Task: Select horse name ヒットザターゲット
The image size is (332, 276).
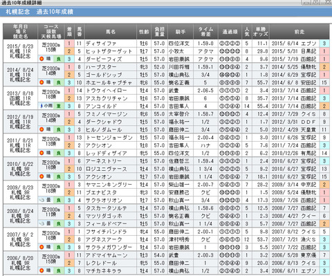Action: (109, 51)
